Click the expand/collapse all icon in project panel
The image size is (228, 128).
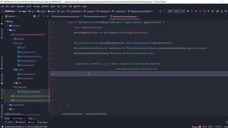click(x=38, y=16)
